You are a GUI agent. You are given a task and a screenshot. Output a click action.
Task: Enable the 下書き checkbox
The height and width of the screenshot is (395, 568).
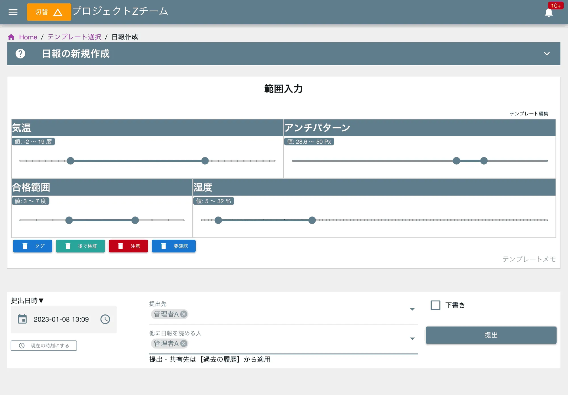tap(435, 305)
